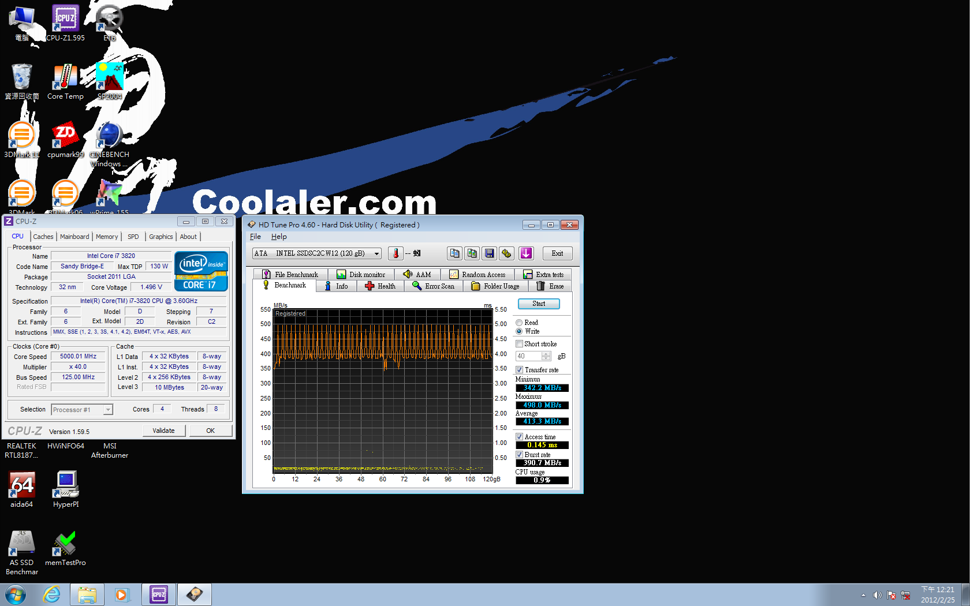This screenshot has height=606, width=970.
Task: Show hidden tray icons arrow
Action: coord(863,595)
